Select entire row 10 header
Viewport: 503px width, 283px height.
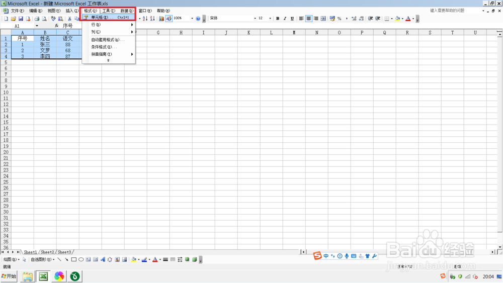[x=6, y=92]
